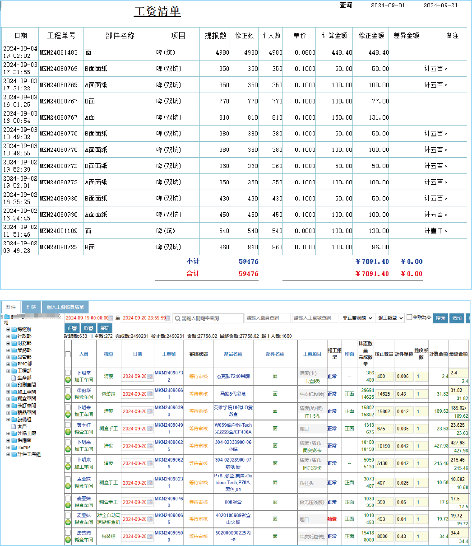This screenshot has width=472, height=546.
Task: Click 計件單價 field showing 0.012
Action: coord(404,411)
